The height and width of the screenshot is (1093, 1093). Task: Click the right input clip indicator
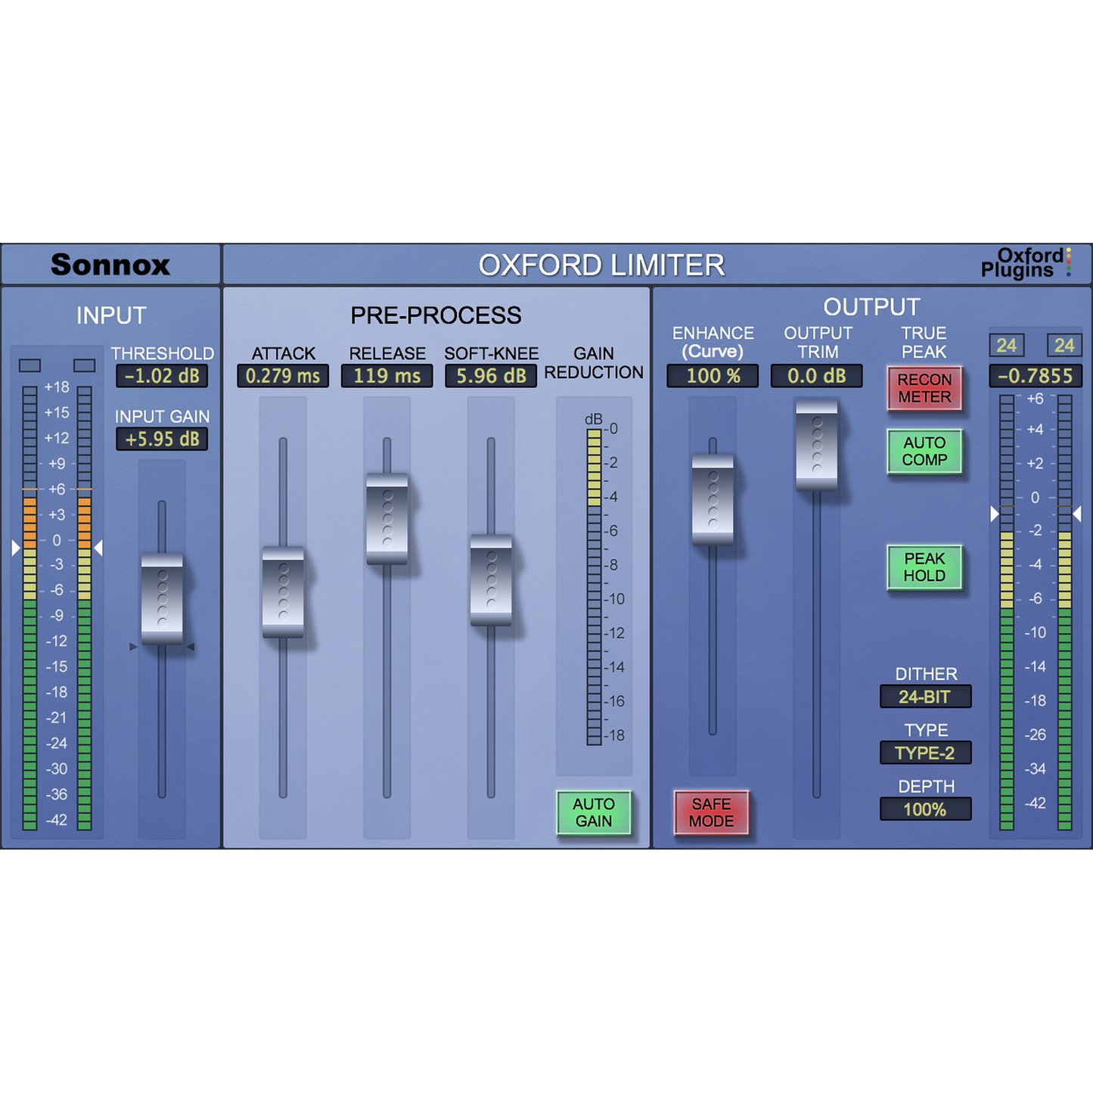click(x=84, y=365)
